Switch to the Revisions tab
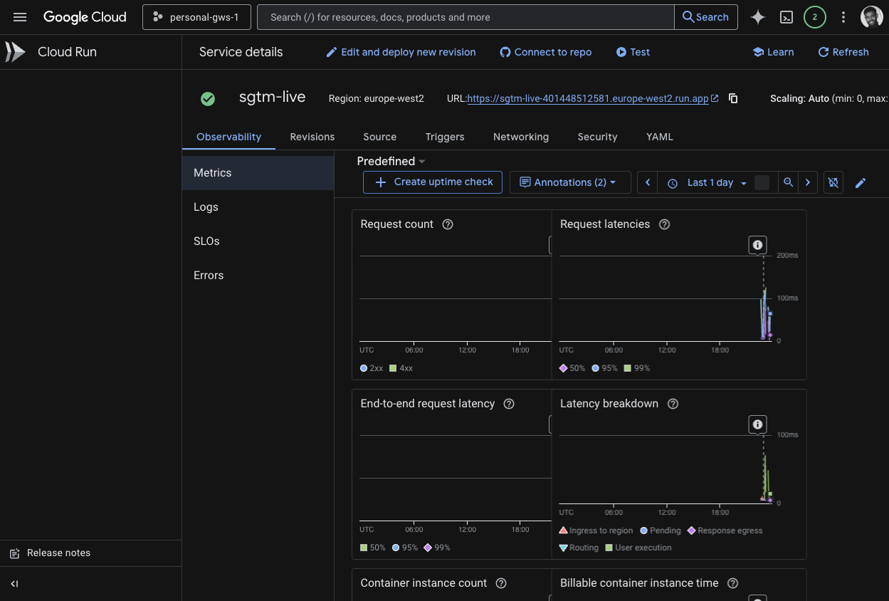The width and height of the screenshot is (889, 601). click(x=312, y=137)
